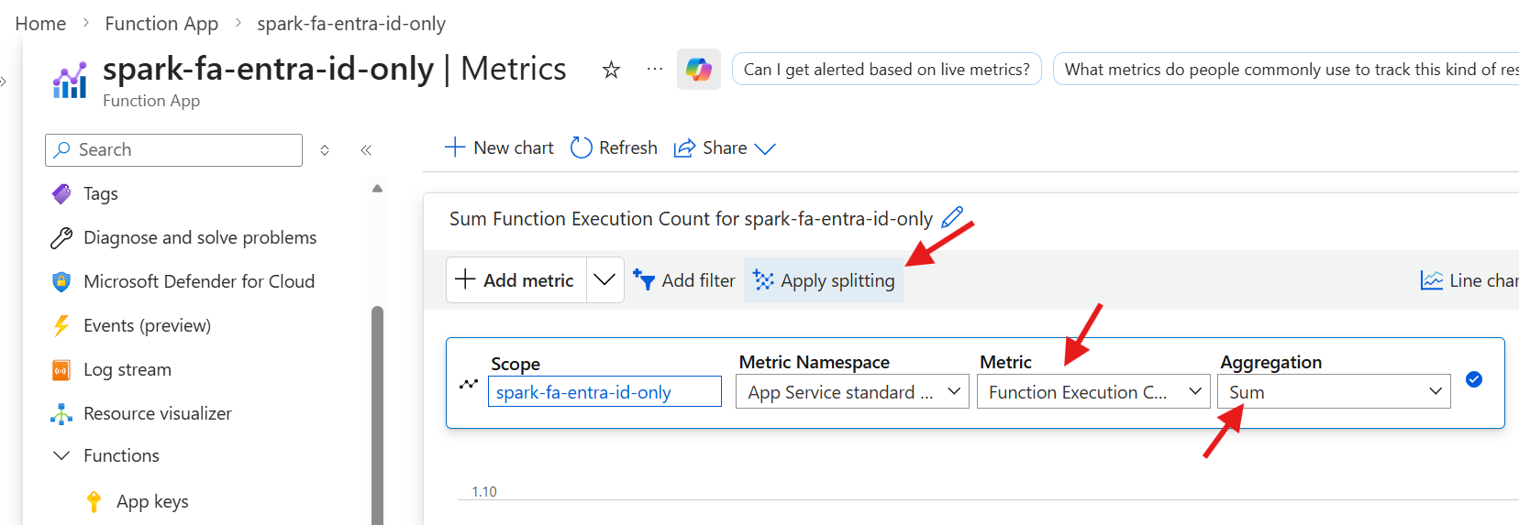Collapse the sidebar with double chevron
The height and width of the screenshot is (525, 1519).
pyautogui.click(x=366, y=150)
